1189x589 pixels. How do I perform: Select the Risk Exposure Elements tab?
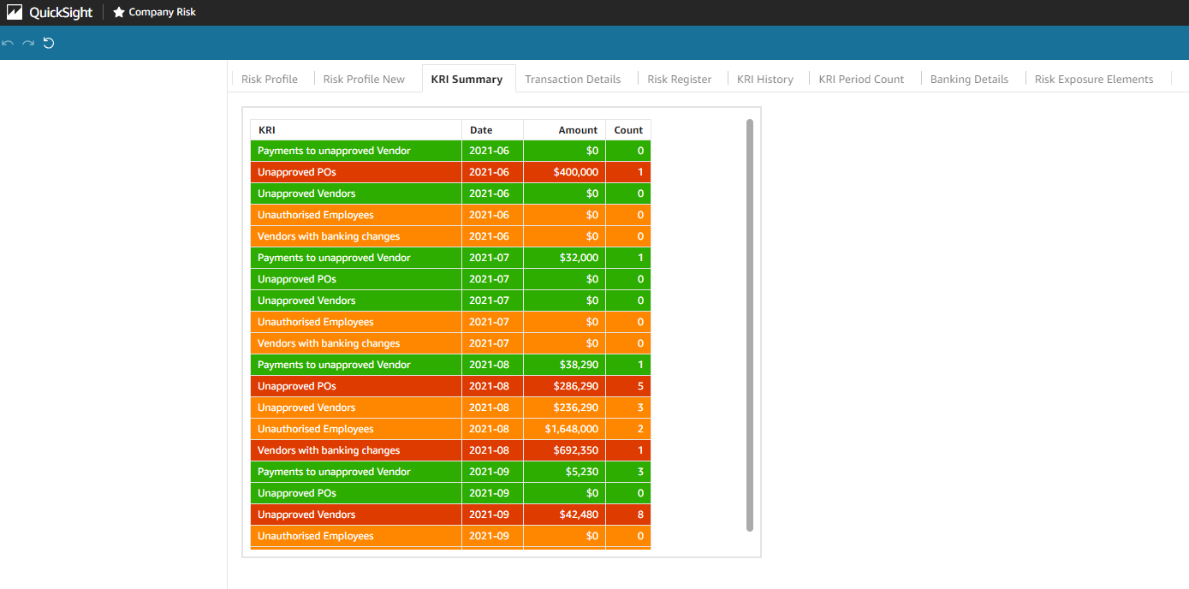click(1094, 79)
